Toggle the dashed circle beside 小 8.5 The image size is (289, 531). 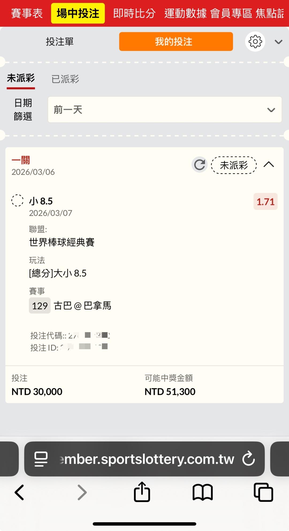tap(17, 200)
